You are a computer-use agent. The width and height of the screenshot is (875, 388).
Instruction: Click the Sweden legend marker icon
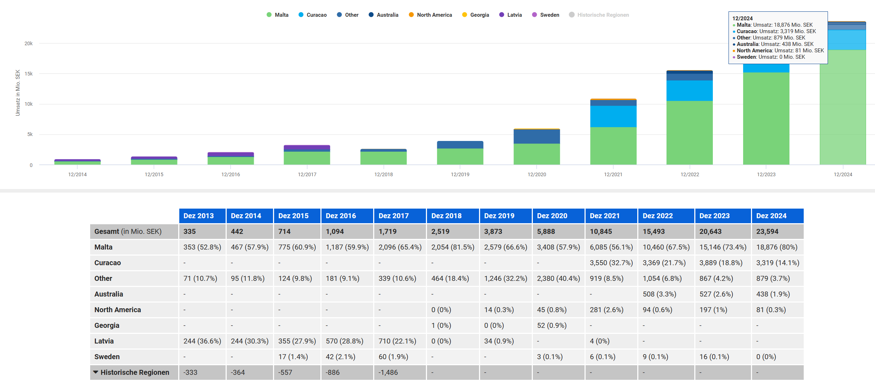pyautogui.click(x=534, y=15)
